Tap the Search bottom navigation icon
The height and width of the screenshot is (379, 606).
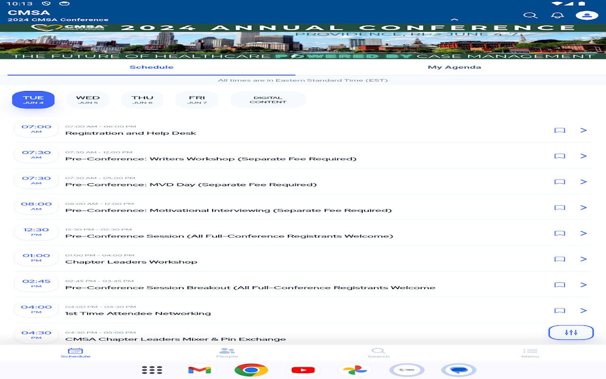click(379, 353)
